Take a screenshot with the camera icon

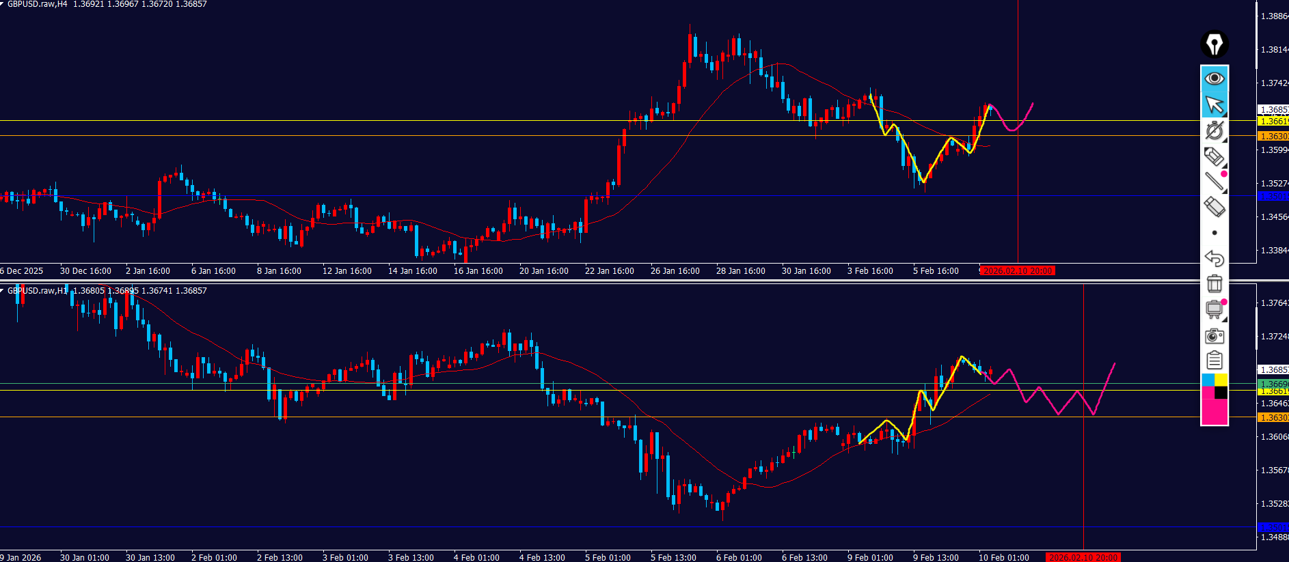click(x=1214, y=335)
